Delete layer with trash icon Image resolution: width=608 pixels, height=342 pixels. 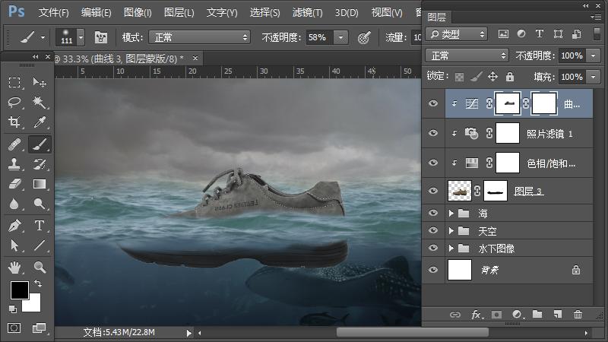(578, 314)
